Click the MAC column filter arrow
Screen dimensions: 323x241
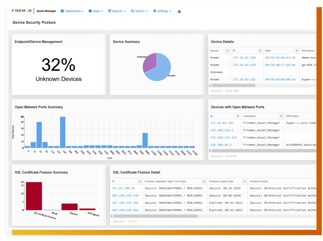296,51
